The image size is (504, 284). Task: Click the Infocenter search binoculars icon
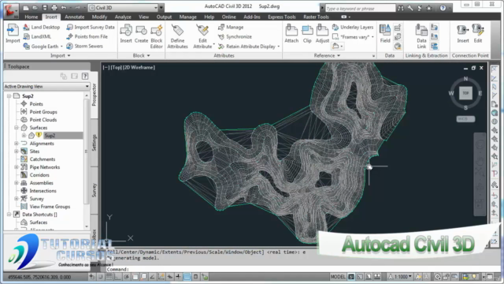tap(401, 8)
